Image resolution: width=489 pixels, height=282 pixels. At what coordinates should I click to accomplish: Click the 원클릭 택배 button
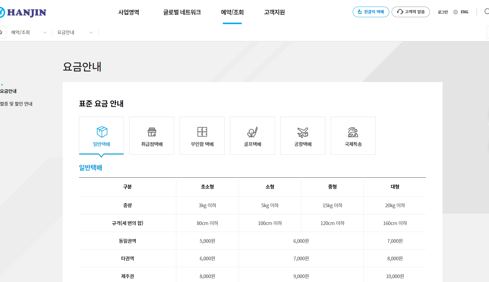coord(371,12)
